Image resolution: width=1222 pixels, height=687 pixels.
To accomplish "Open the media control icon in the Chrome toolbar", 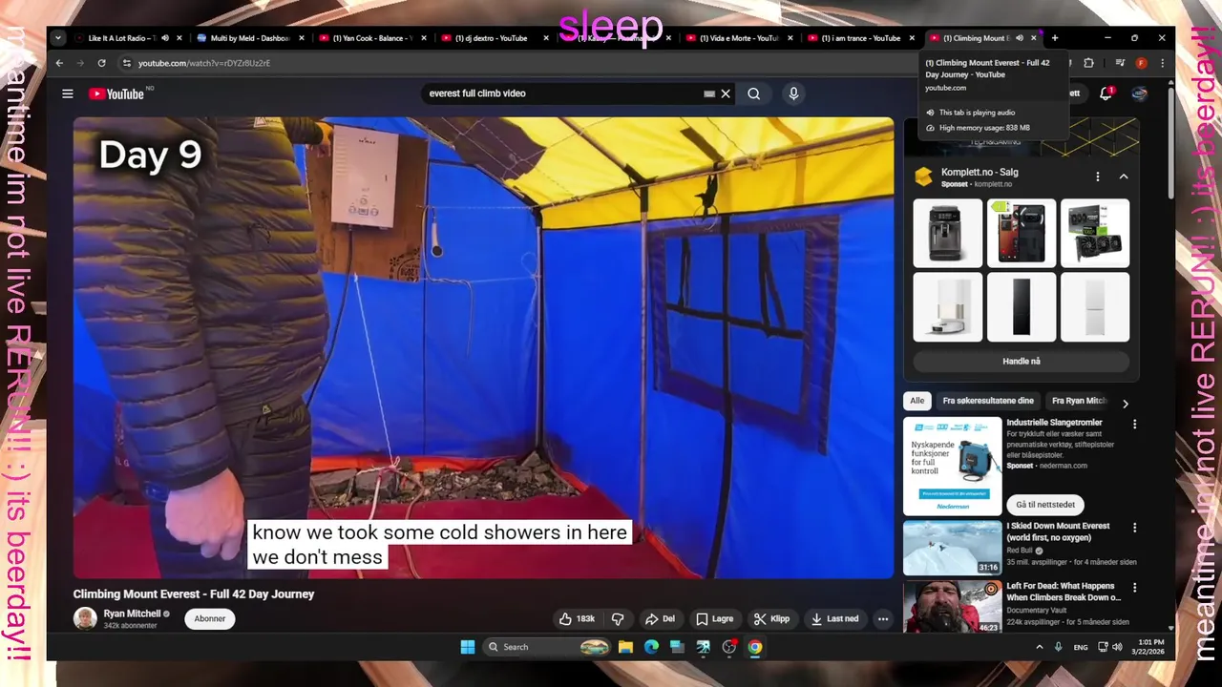I will point(1120,63).
